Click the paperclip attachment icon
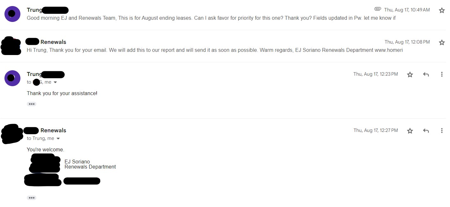 (378, 9)
